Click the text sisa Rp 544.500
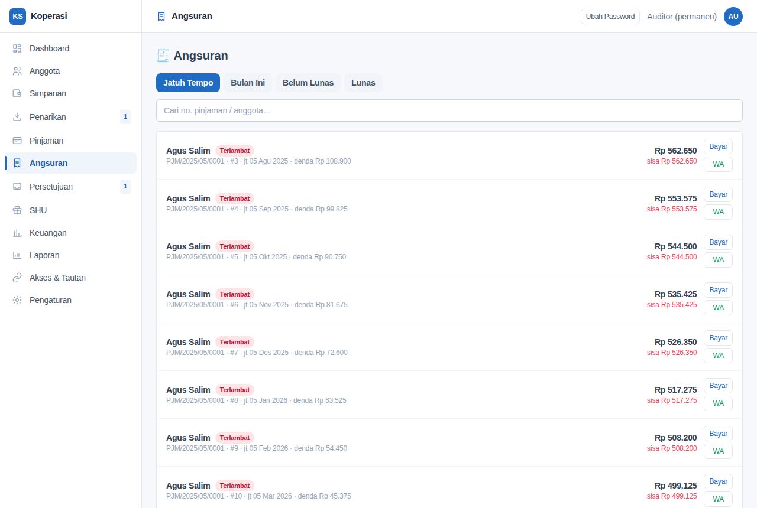The image size is (757, 508). [672, 257]
